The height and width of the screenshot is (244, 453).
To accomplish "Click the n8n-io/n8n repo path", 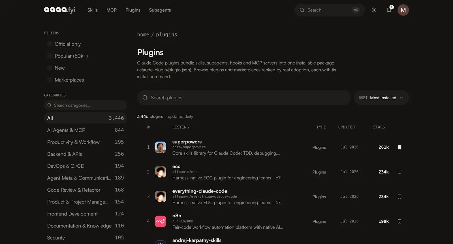I will click(x=183, y=221).
